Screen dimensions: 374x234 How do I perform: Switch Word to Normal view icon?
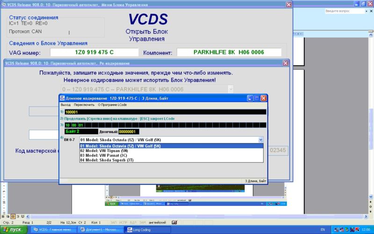click(3, 217)
